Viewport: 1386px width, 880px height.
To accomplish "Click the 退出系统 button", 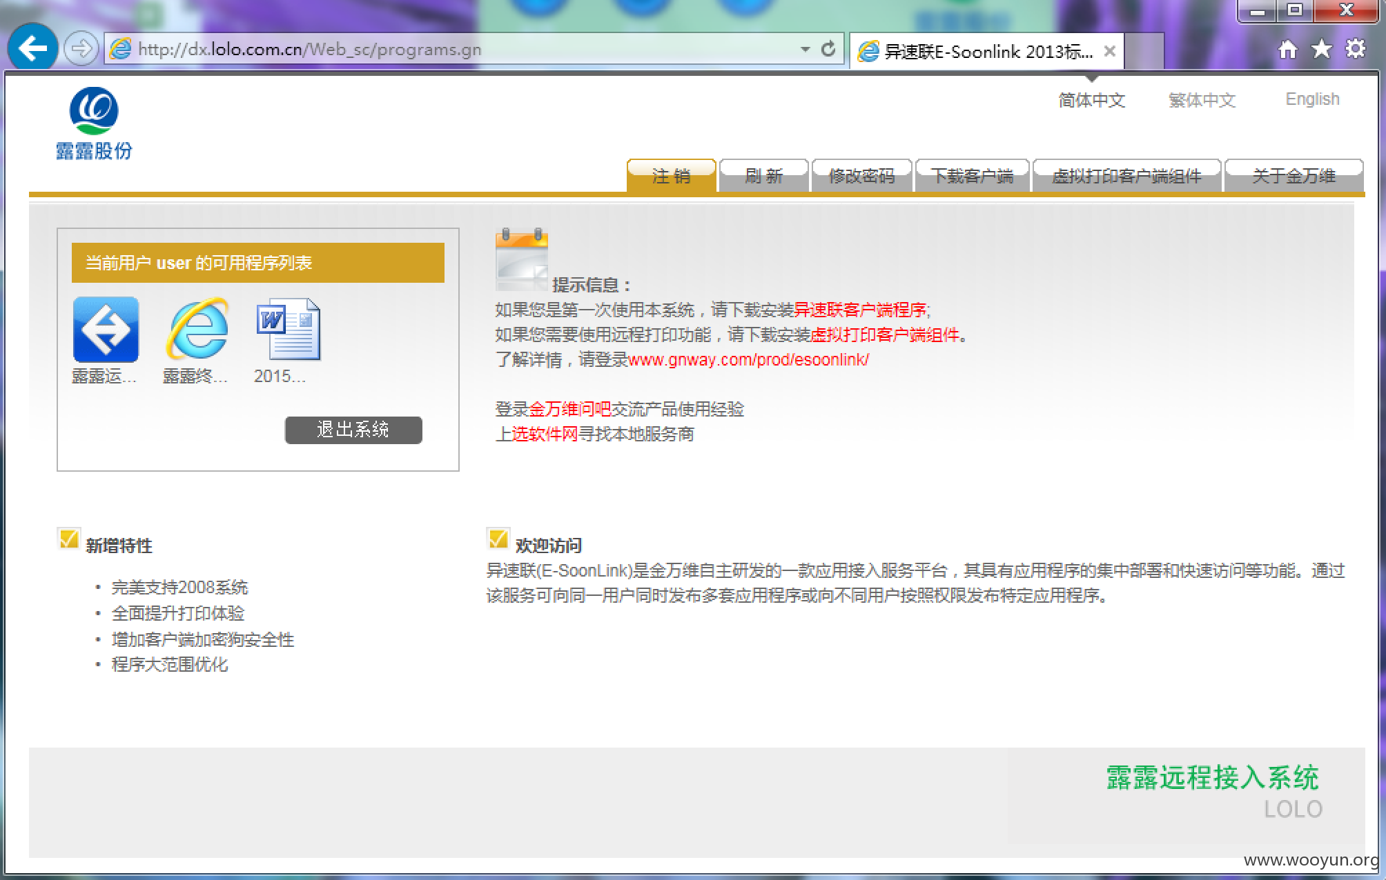I will click(353, 430).
